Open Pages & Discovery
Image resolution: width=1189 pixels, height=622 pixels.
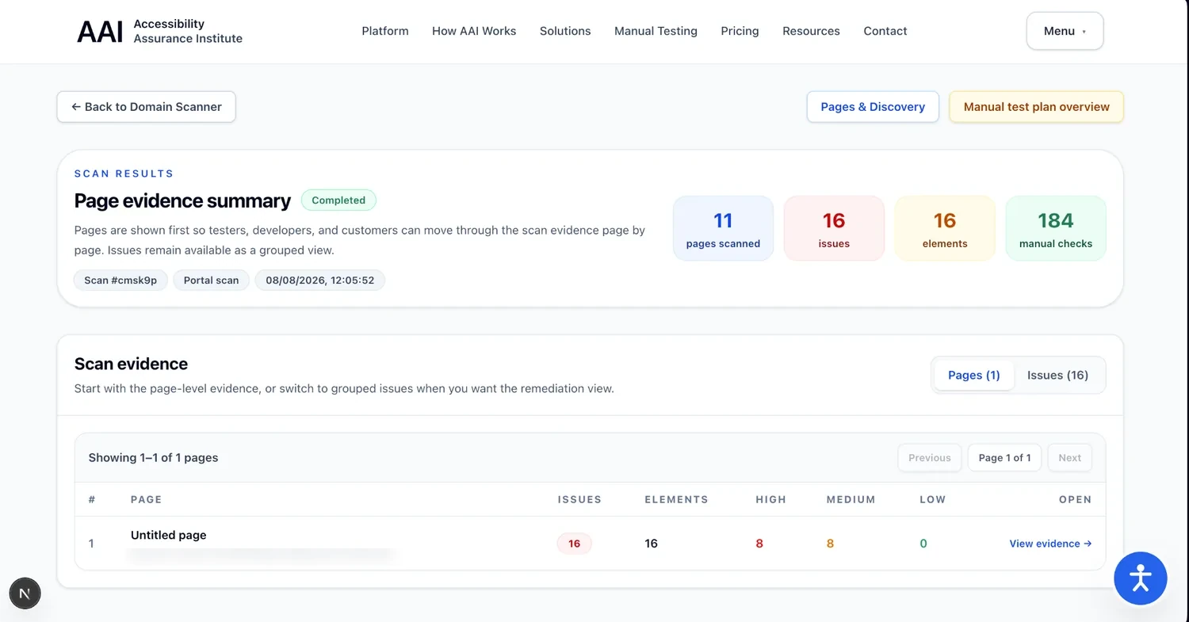(873, 107)
